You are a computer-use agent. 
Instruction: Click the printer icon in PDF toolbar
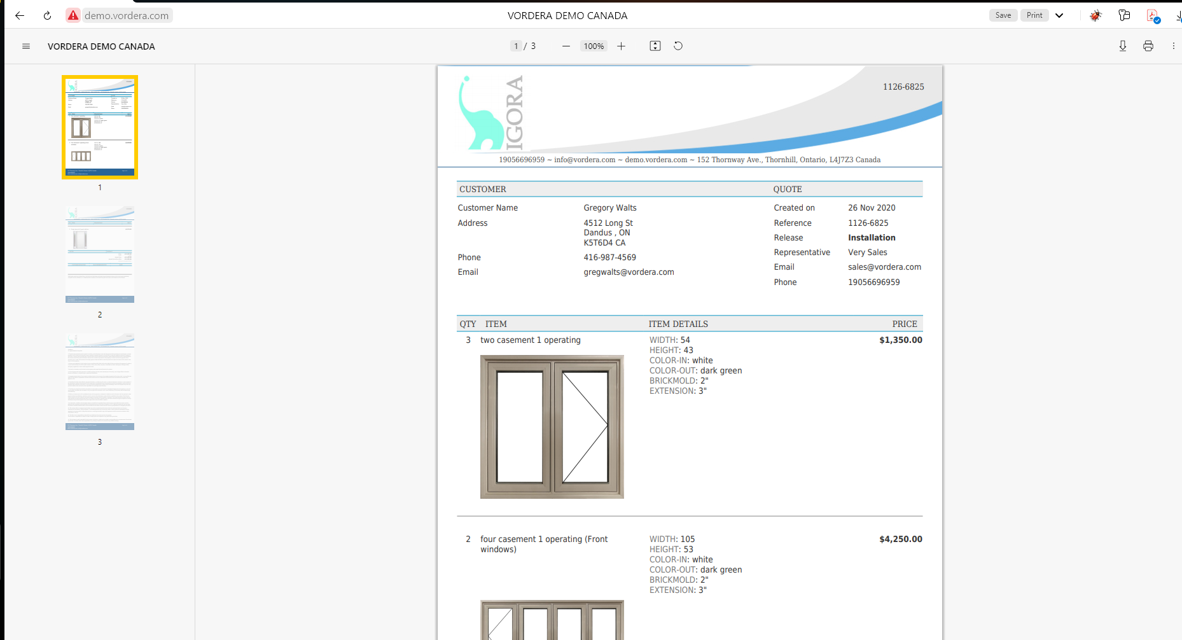coord(1148,46)
